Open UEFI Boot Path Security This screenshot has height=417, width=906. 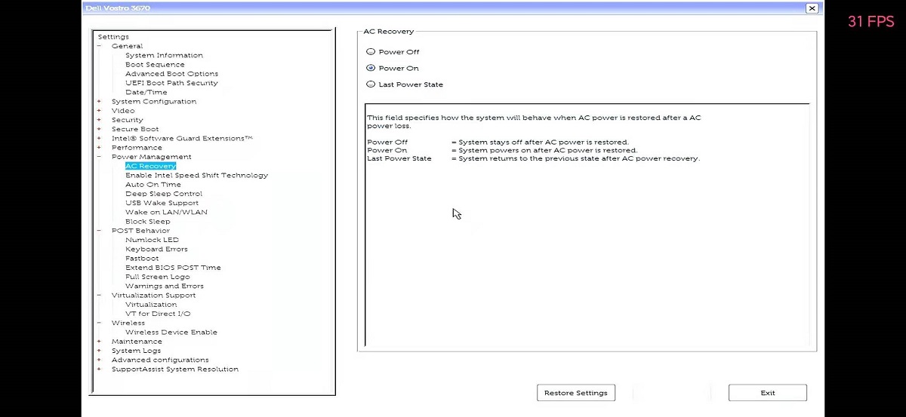(171, 83)
